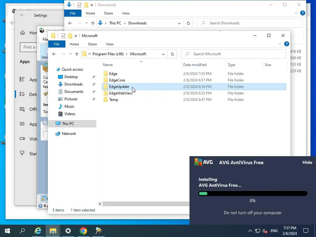The height and width of the screenshot is (237, 316).
Task: Refresh the Downloads window
Action: pyautogui.click(x=189, y=23)
